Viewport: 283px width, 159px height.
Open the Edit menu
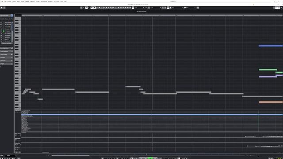coord(5,1)
